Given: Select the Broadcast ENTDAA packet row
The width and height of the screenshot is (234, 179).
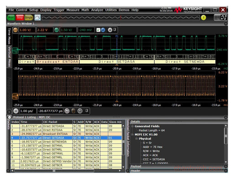Looking at the screenshot, I should [x=66, y=134].
